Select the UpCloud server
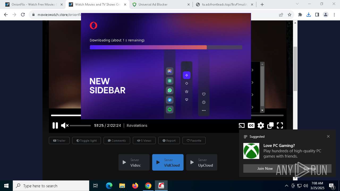 pyautogui.click(x=202, y=162)
